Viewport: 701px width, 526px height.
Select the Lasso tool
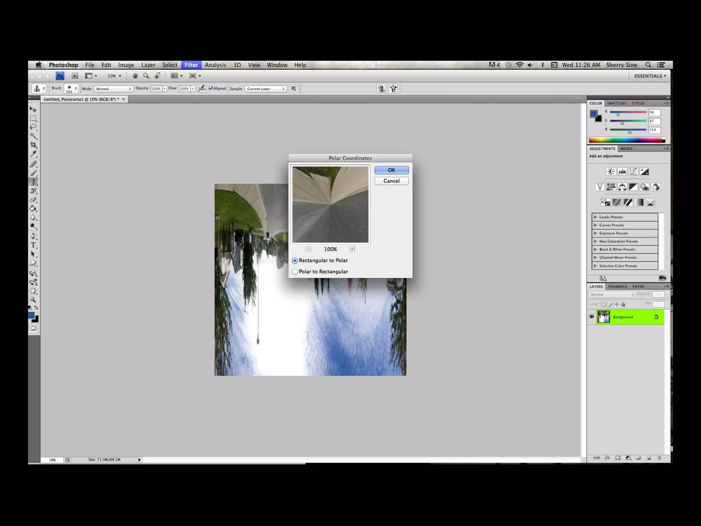33,127
